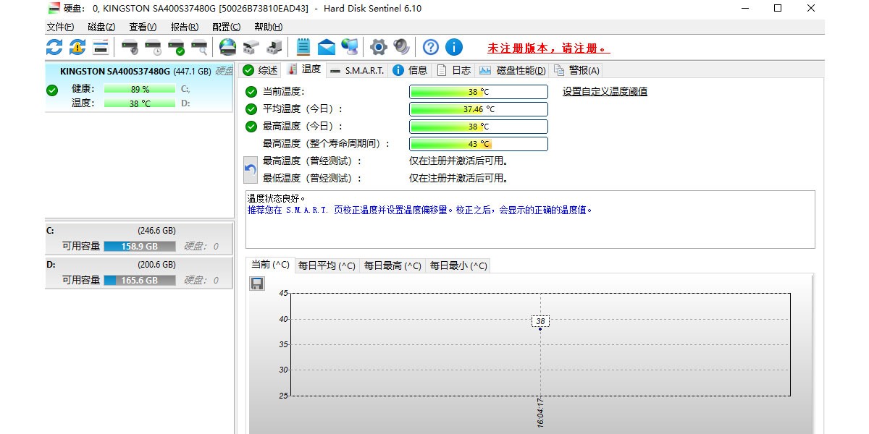Click the D: free space 165.6 GB bar
This screenshot has width=869, height=434.
click(x=140, y=280)
